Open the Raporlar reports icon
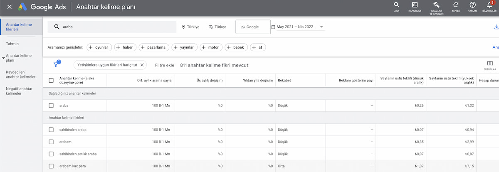The width and height of the screenshot is (499, 172). point(415,6)
